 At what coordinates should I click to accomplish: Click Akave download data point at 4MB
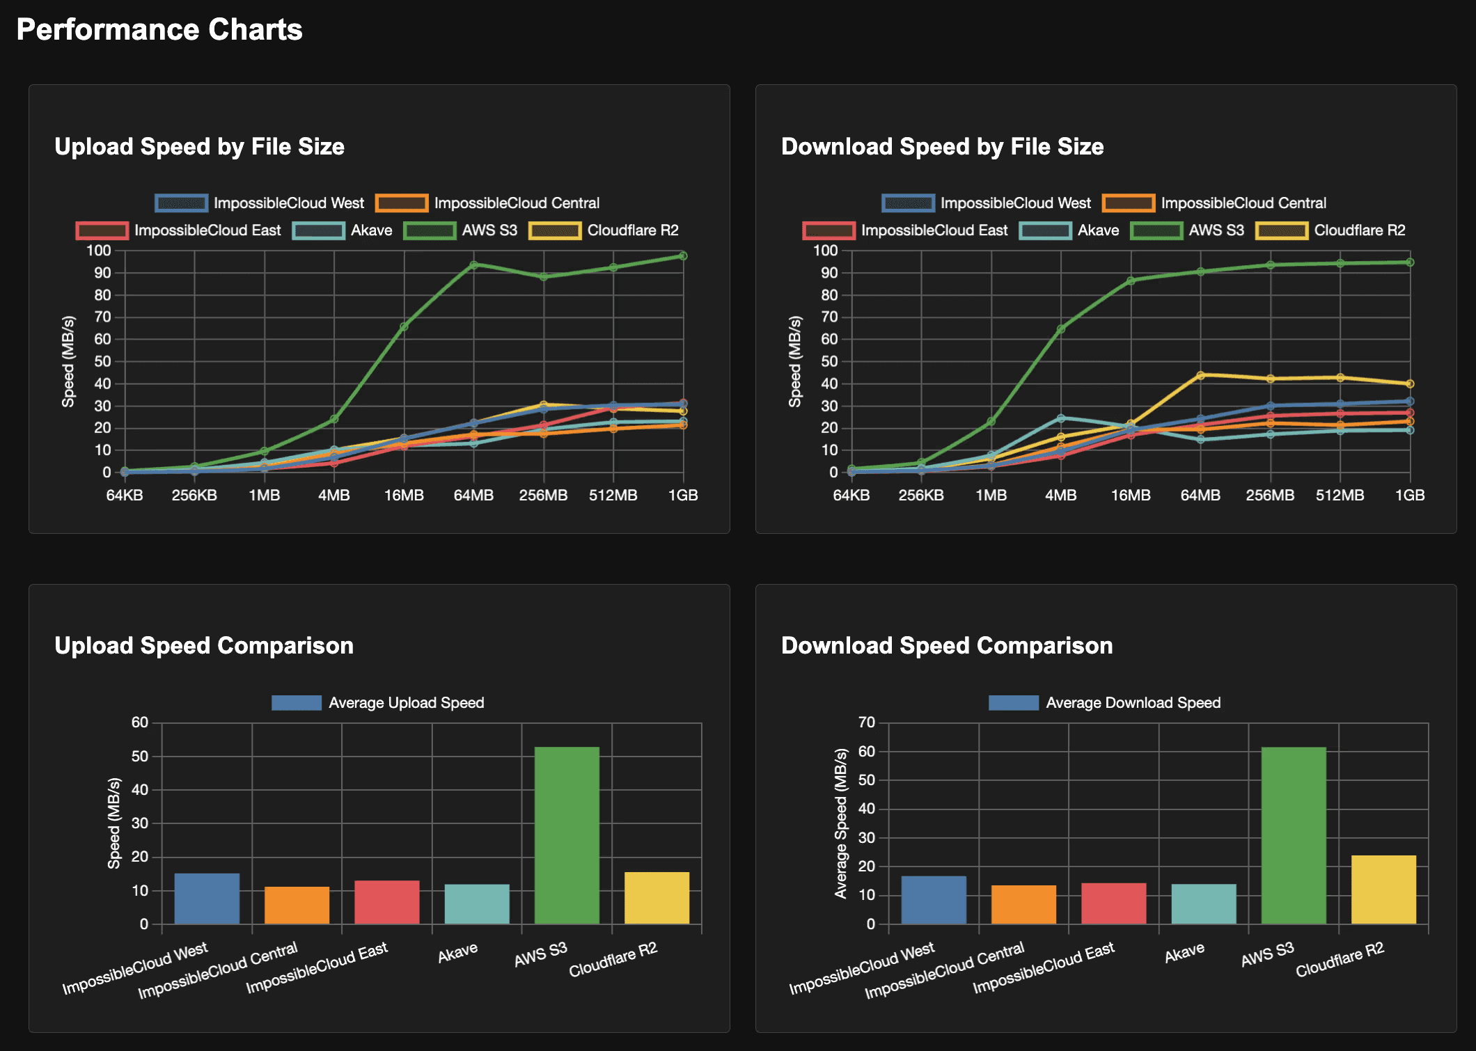(x=1061, y=418)
